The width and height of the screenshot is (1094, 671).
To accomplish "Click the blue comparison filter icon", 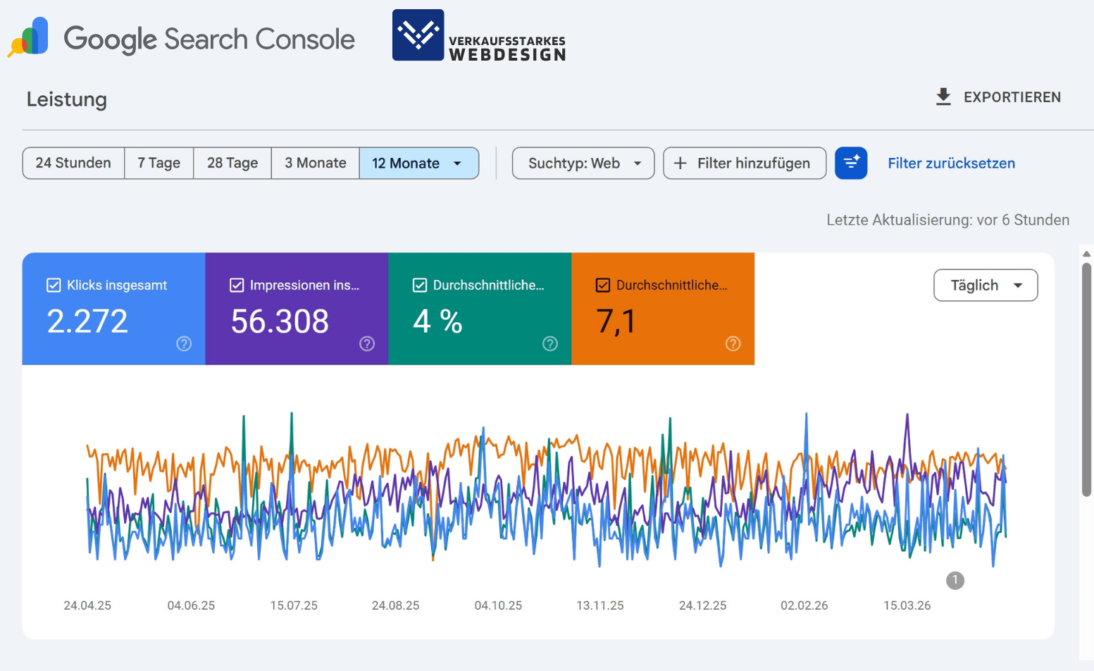I will (x=852, y=163).
